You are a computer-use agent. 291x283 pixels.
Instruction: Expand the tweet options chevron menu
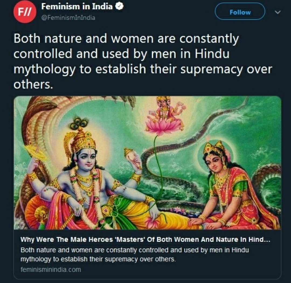pos(278,12)
